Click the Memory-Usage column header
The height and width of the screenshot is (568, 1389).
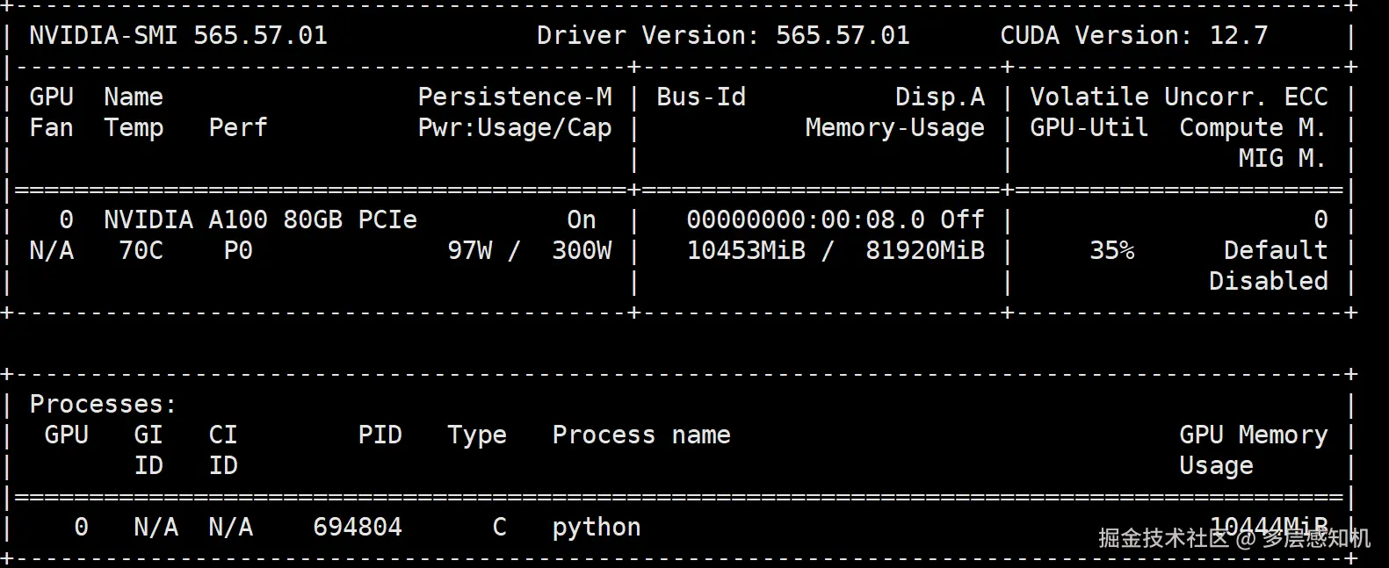pos(894,128)
